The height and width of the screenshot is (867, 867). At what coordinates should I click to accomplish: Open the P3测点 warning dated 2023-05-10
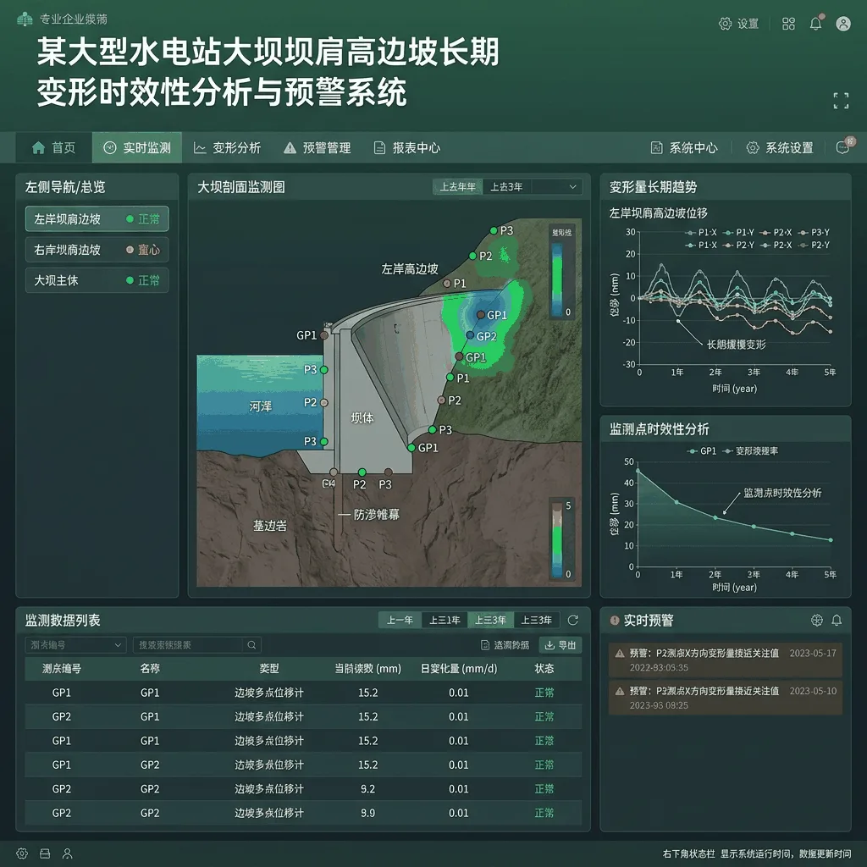[726, 698]
